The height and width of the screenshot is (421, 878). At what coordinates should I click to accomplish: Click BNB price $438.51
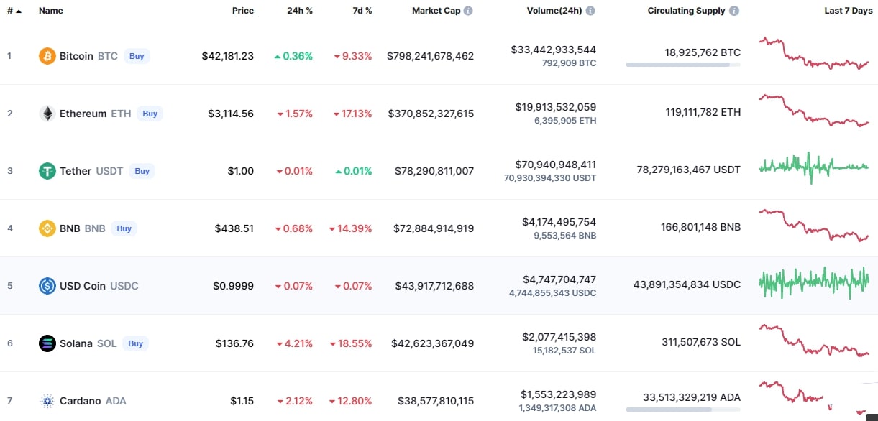point(234,228)
